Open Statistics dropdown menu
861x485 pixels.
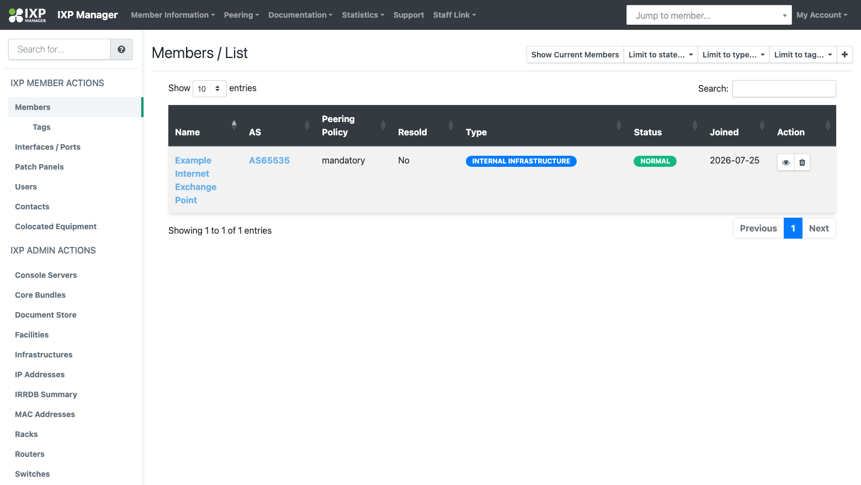tap(363, 15)
